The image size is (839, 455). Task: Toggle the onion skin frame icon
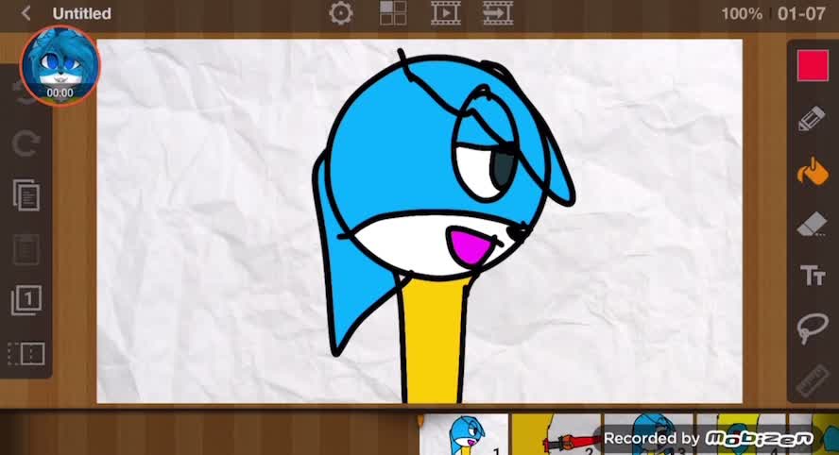[x=26, y=353]
